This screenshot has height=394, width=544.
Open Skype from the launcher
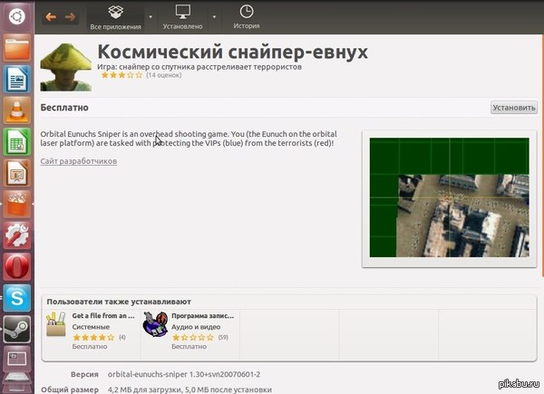point(17,298)
